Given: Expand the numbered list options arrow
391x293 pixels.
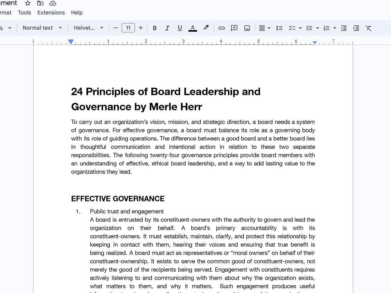Looking at the screenshot, I should click(x=335, y=28).
